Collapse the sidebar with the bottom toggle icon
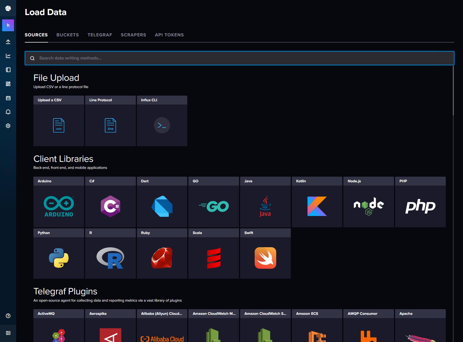This screenshot has height=342, width=463. pos(8,333)
